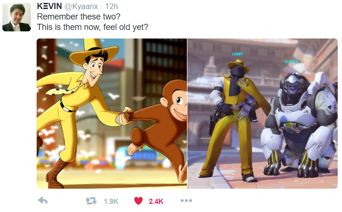342x212 pixels.
Task: Unlike the tweet via the red heart
Action: pyautogui.click(x=138, y=201)
